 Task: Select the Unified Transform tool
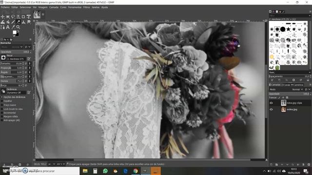click(x=28, y=17)
